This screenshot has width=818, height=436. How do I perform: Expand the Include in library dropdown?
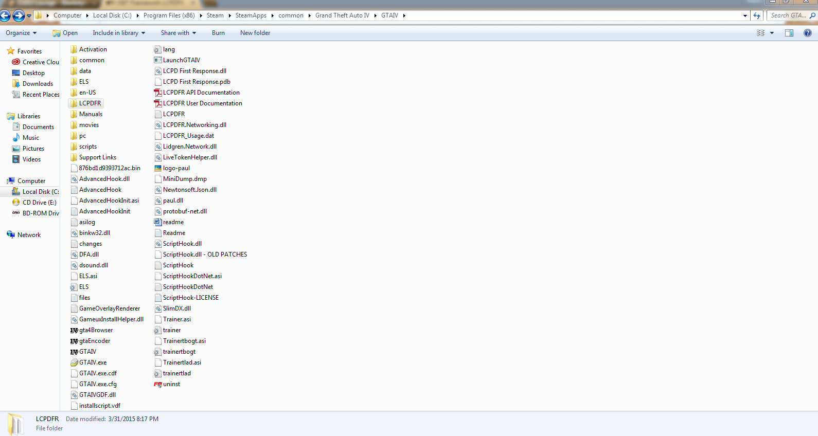[x=119, y=33]
